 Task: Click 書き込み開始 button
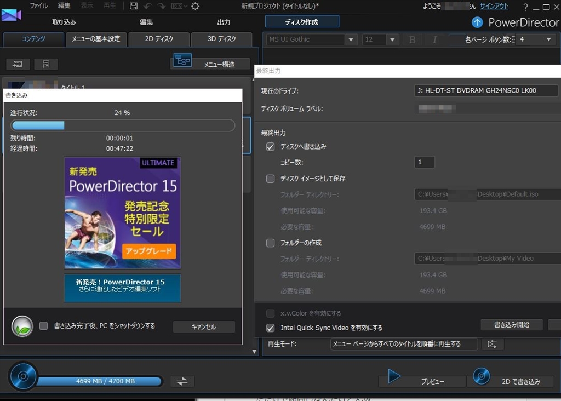(x=512, y=325)
